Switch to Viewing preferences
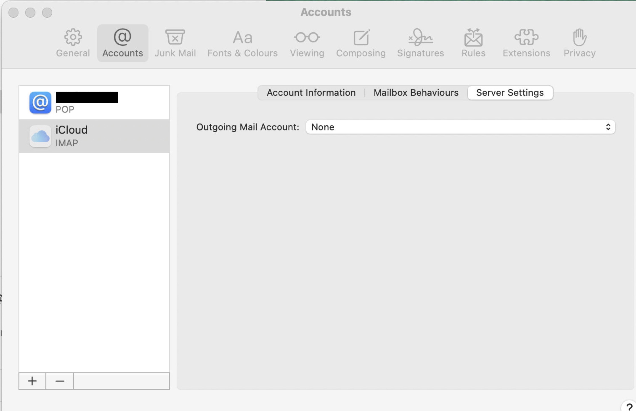 coord(307,43)
